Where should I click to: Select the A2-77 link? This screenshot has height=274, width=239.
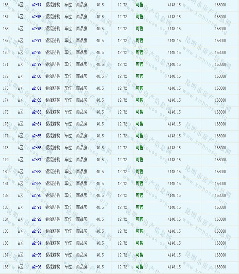coord(36,41)
